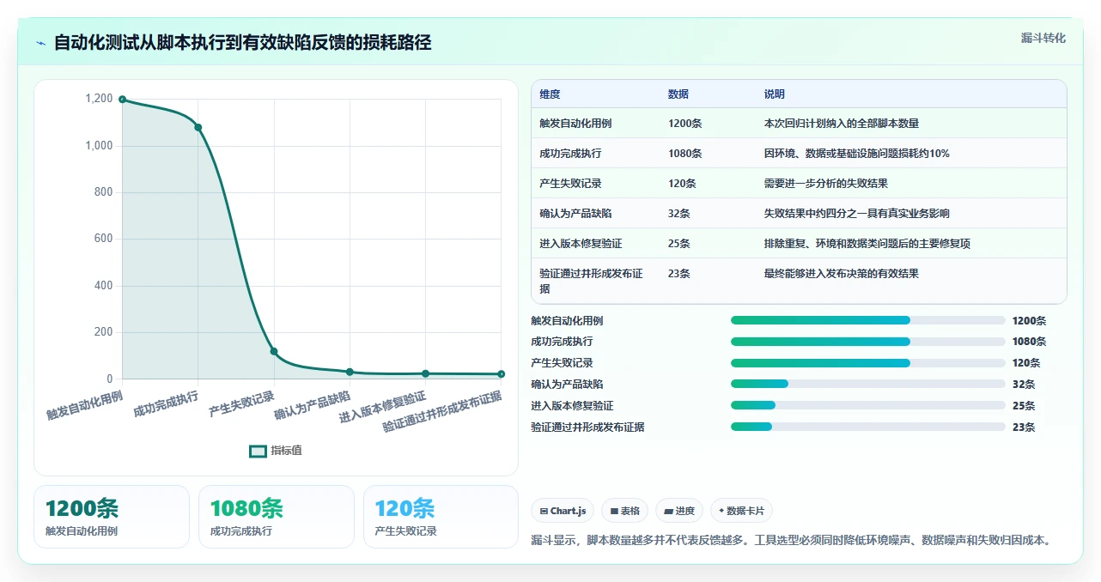Click the 32条 value beside progress bar
This screenshot has height=582, width=1101.
[x=1024, y=385]
